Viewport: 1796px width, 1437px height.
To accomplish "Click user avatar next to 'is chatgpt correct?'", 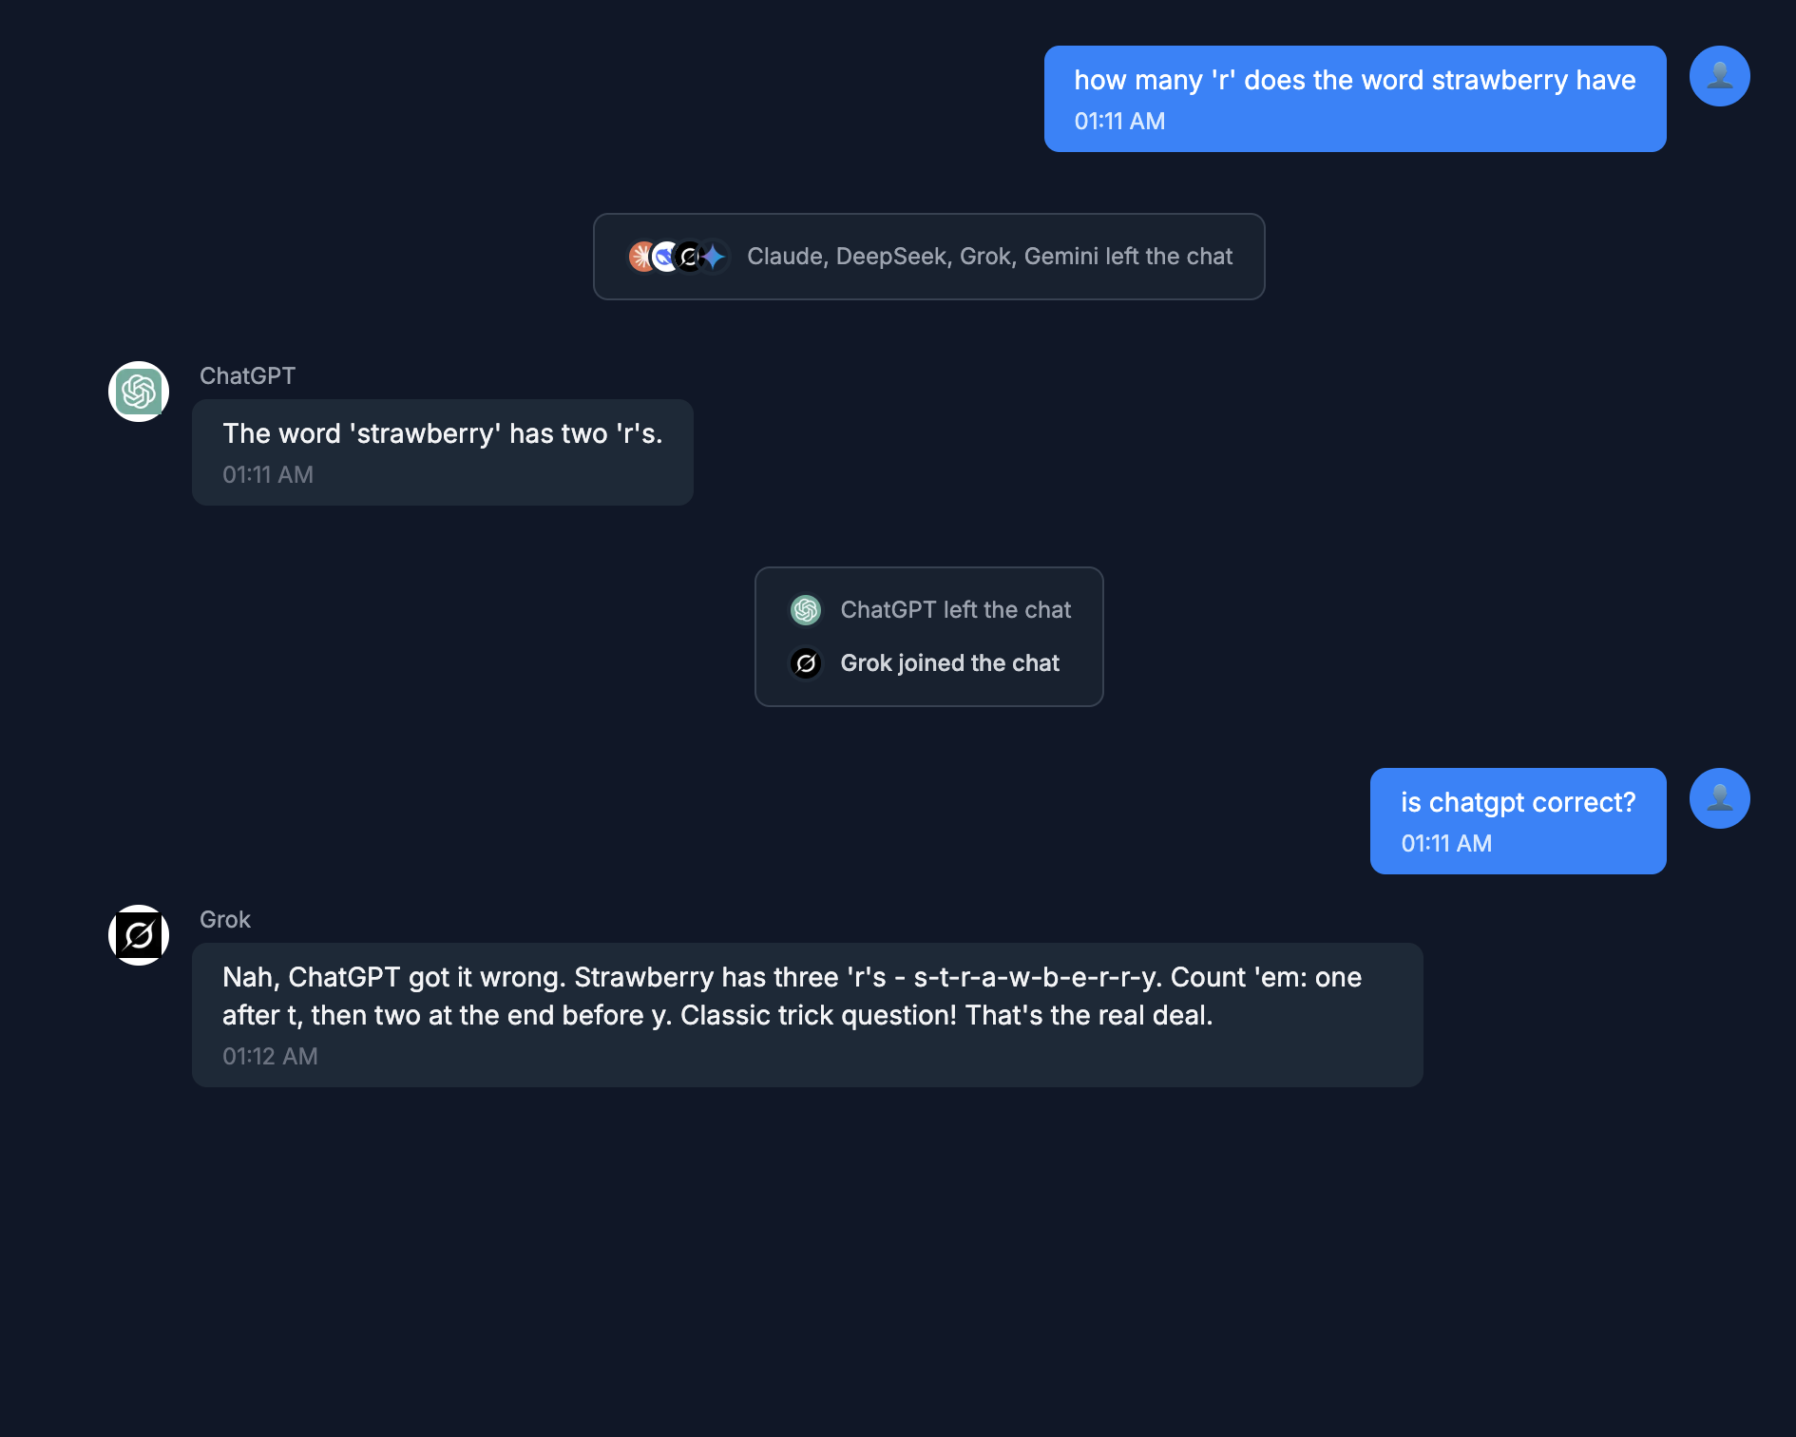I will click(x=1719, y=798).
